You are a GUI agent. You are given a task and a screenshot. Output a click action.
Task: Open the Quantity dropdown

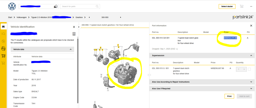click(x=241, y=69)
